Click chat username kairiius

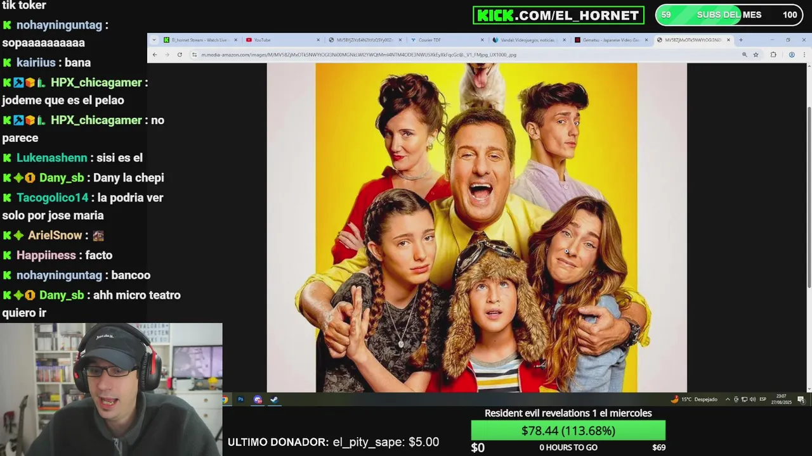(36, 63)
